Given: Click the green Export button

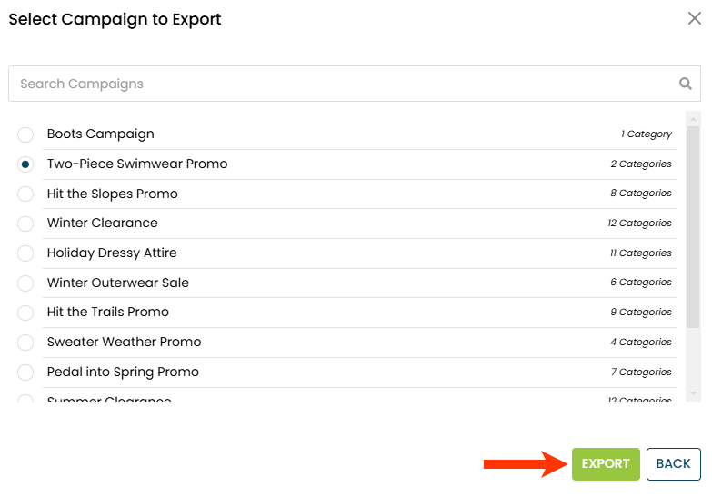Looking at the screenshot, I should pyautogui.click(x=606, y=463).
